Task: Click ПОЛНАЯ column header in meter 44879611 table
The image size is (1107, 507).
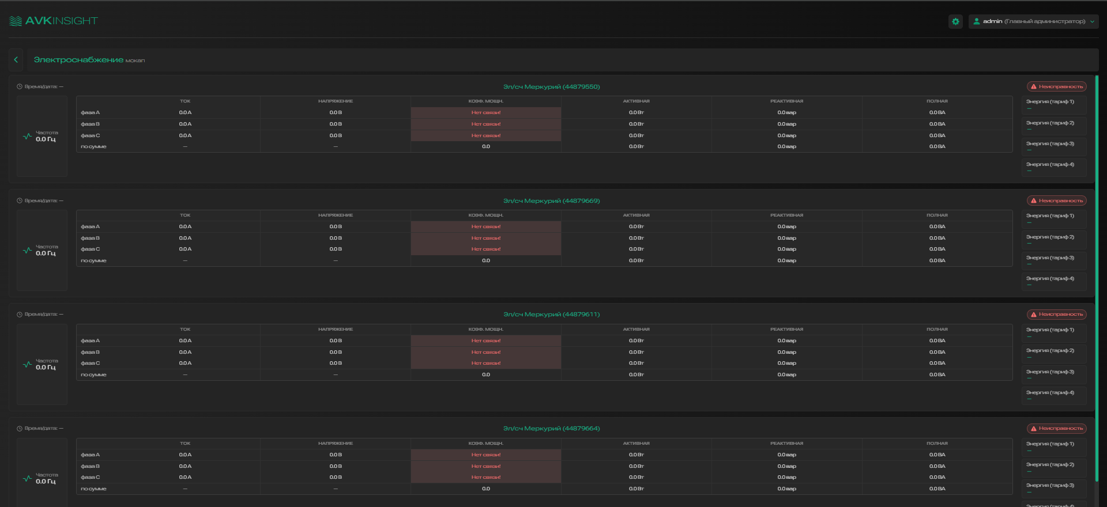Action: point(937,330)
